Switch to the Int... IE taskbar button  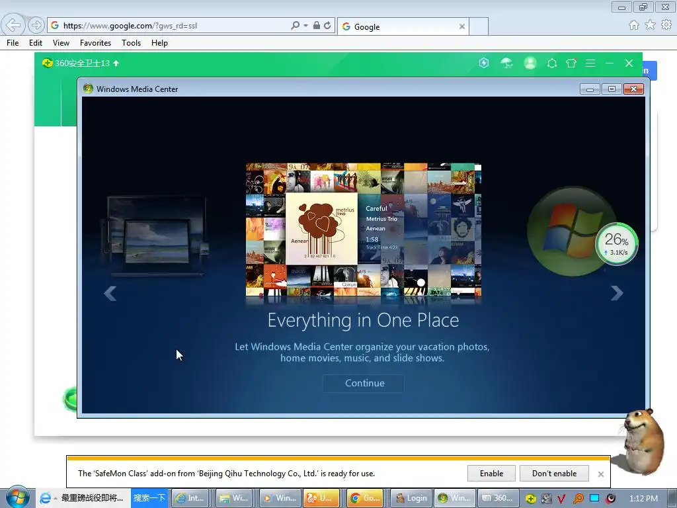[190, 498]
